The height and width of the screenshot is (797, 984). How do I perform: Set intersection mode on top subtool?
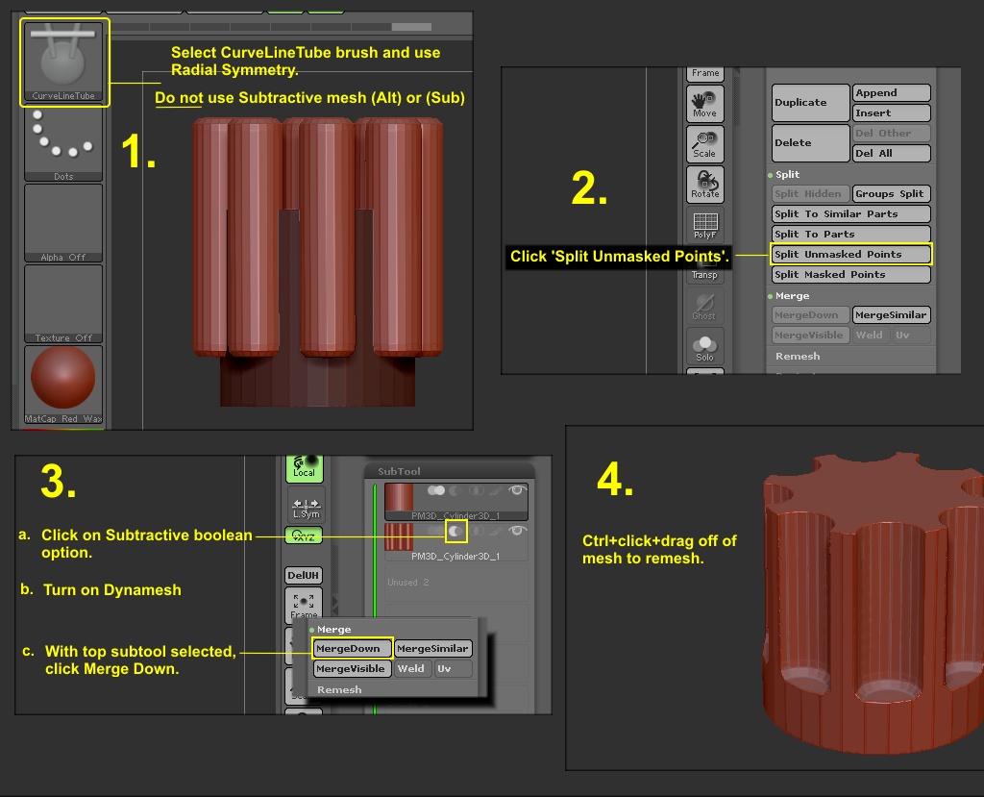click(x=477, y=490)
